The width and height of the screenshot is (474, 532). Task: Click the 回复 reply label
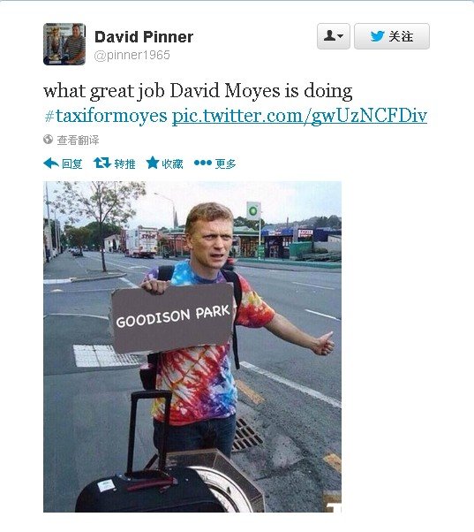(x=71, y=163)
